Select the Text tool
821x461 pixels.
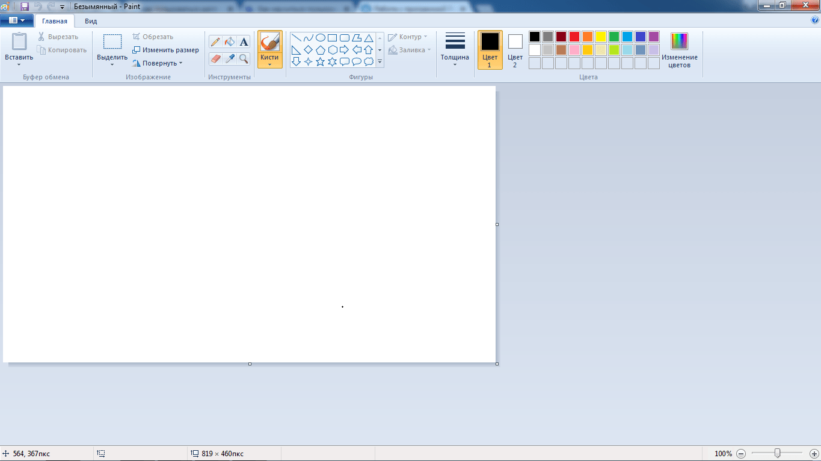244,41
